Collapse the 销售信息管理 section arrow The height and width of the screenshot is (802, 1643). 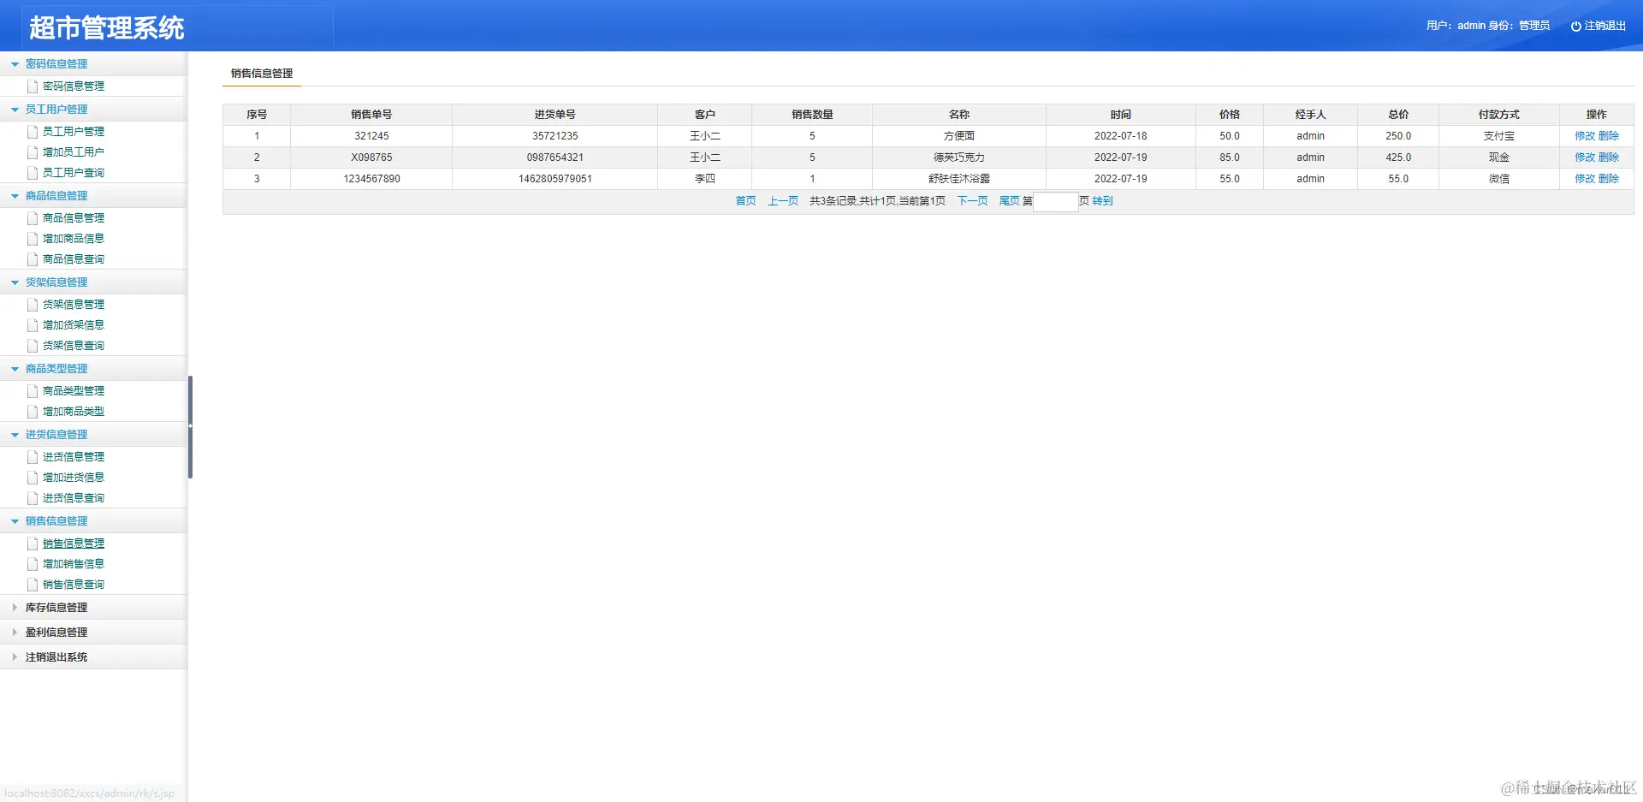[15, 521]
